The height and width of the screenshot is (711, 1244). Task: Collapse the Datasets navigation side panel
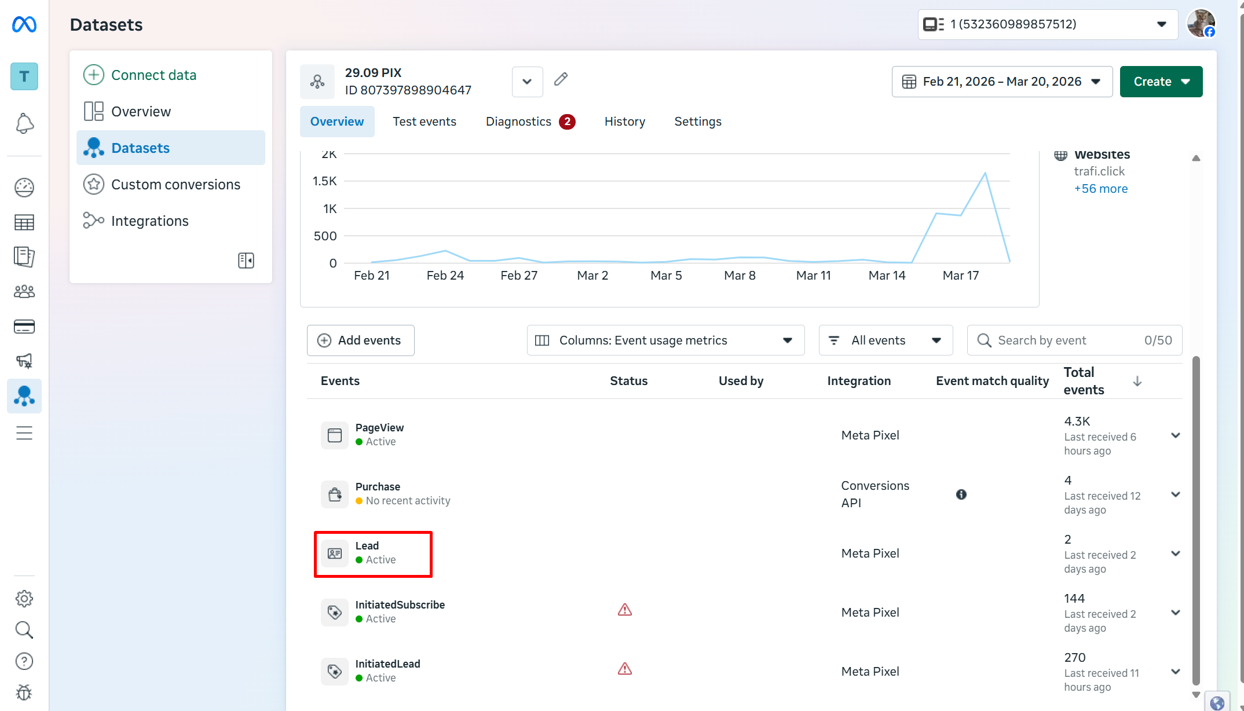coord(246,261)
